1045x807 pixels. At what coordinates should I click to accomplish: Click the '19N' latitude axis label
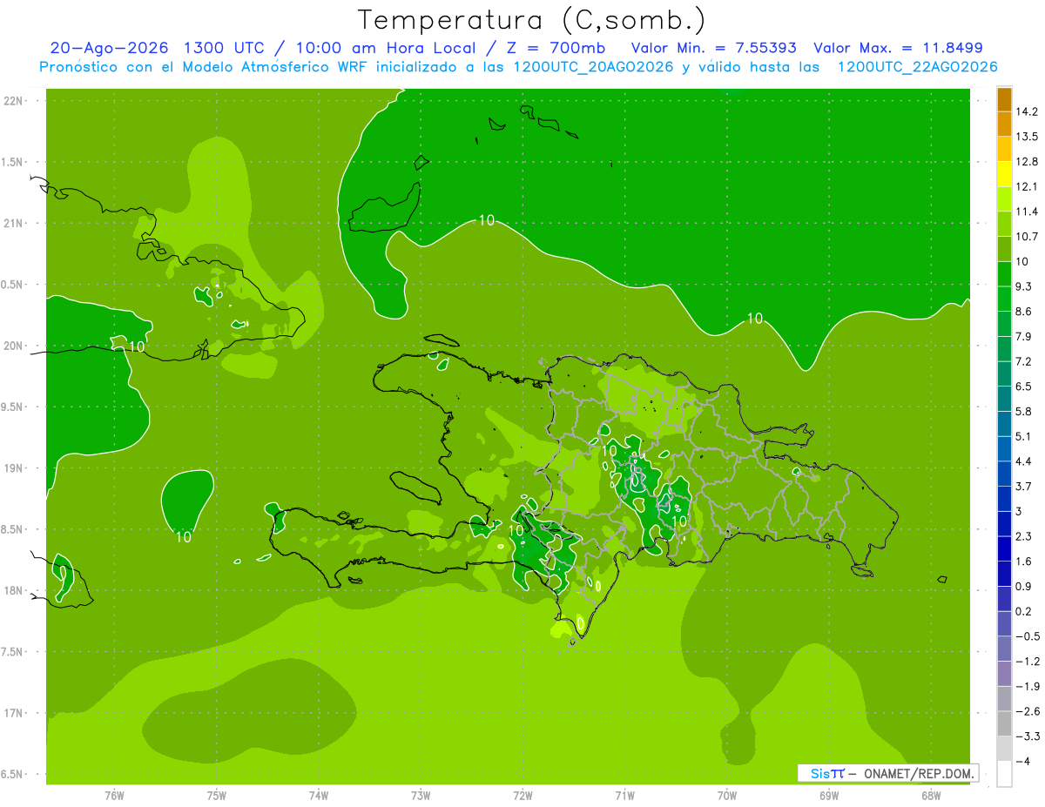click(13, 467)
